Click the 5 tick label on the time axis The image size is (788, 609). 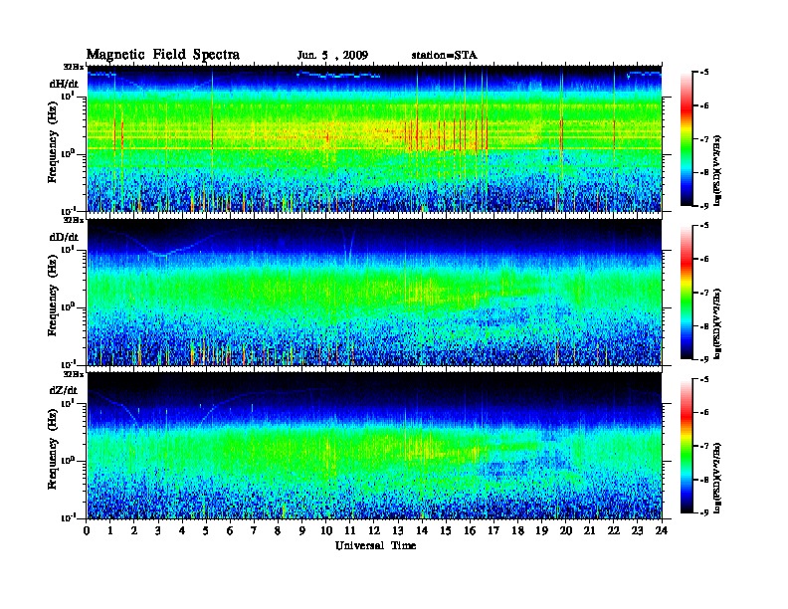pos(206,531)
